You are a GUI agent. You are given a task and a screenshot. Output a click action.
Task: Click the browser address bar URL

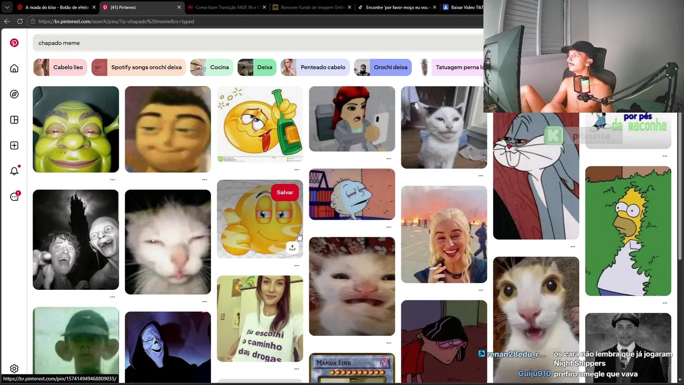click(x=116, y=21)
